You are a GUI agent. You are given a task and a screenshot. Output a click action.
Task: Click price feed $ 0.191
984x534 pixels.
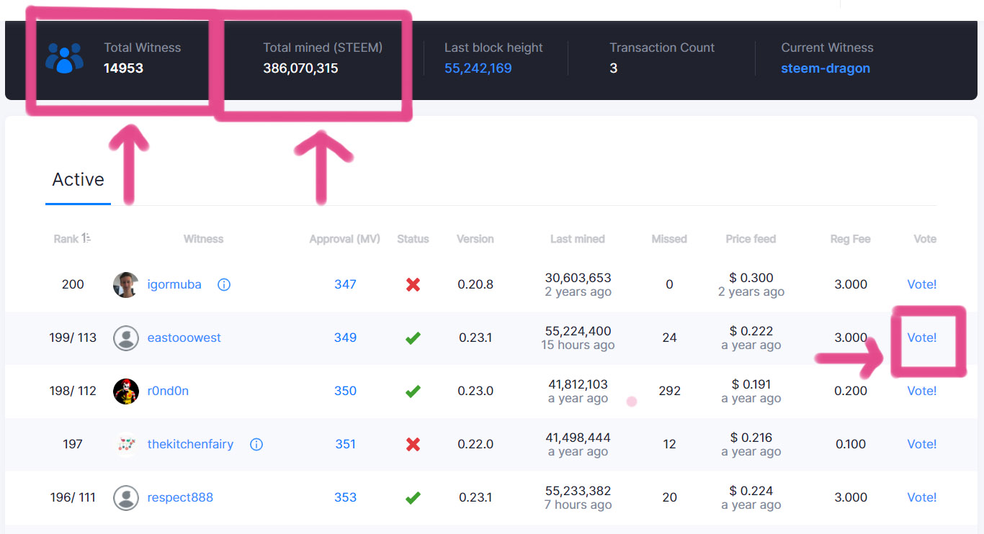[x=751, y=384]
